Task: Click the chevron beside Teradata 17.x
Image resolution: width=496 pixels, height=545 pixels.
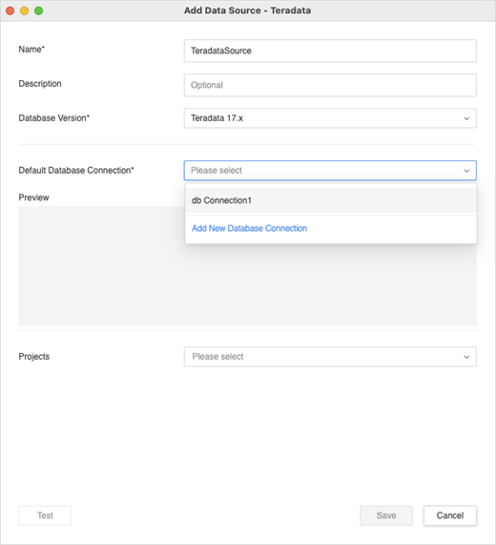Action: coord(466,118)
